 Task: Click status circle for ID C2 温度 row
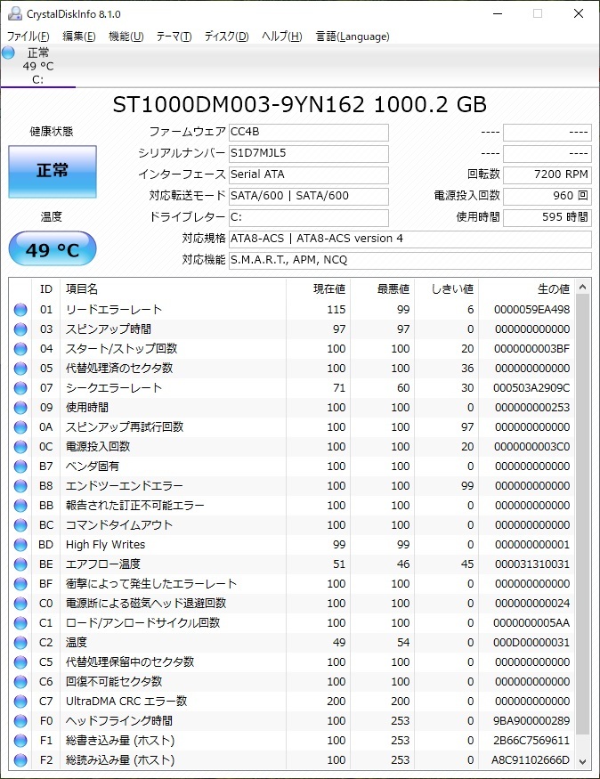click(20, 643)
